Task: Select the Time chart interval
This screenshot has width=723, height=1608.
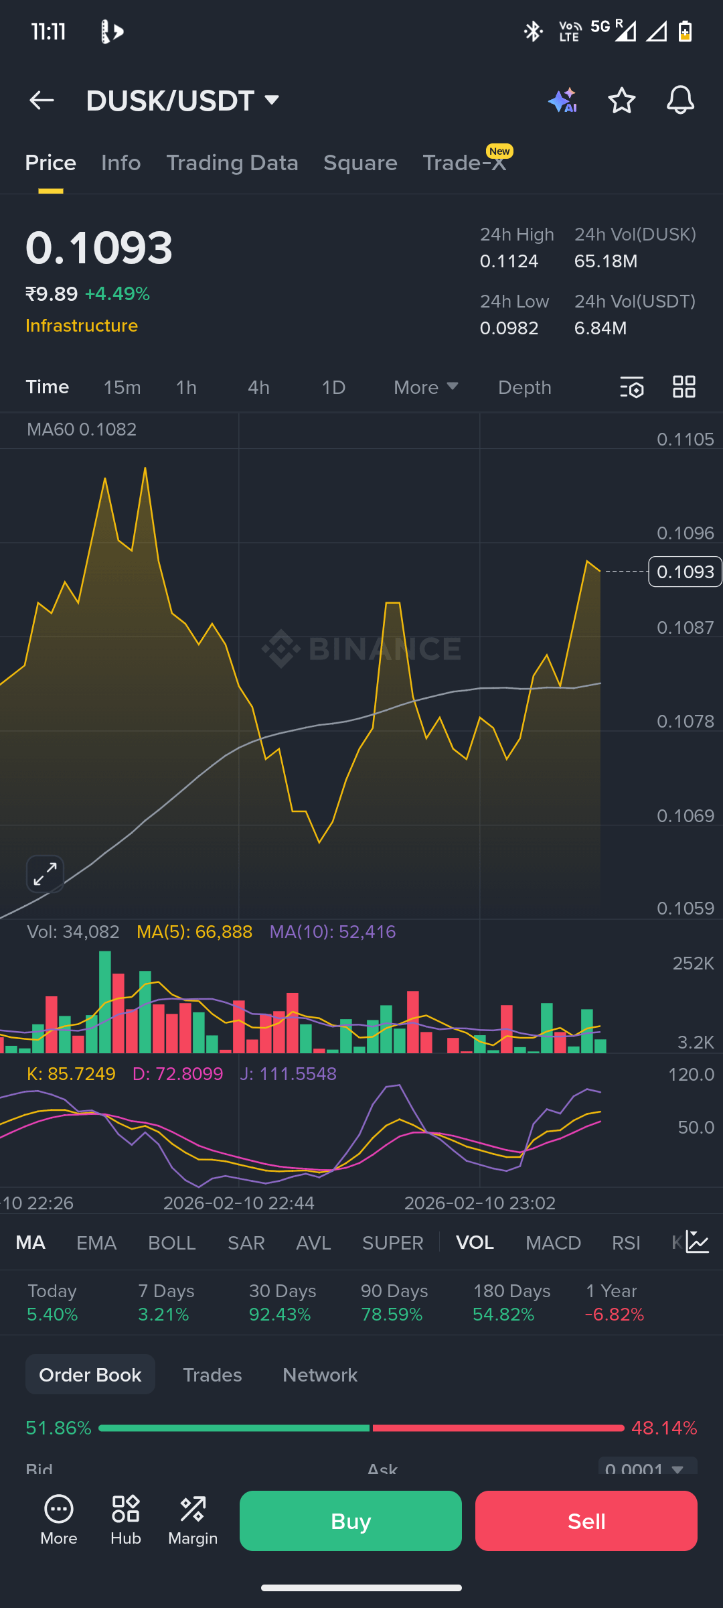Action: tap(48, 387)
